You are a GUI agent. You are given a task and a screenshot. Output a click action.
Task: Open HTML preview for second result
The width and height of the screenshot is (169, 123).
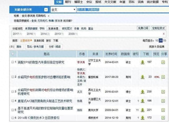point(157,77)
